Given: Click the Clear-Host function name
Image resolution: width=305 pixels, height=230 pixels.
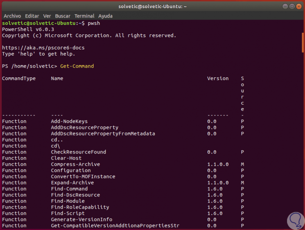Looking at the screenshot, I should pyautogui.click(x=66, y=158).
